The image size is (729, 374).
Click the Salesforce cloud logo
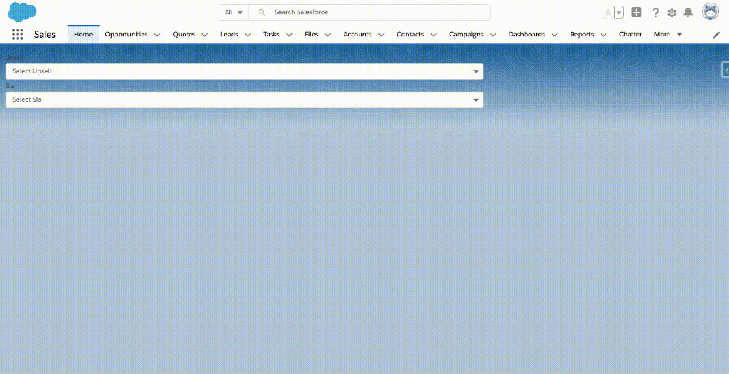[x=22, y=12]
